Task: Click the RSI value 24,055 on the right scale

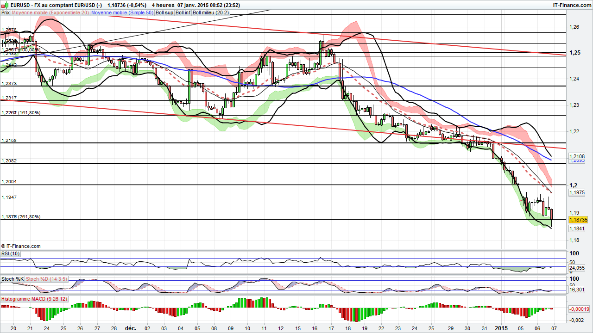Action: coord(576,268)
